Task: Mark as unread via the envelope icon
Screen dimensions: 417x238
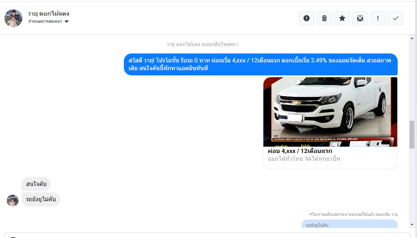Action: tap(360, 18)
